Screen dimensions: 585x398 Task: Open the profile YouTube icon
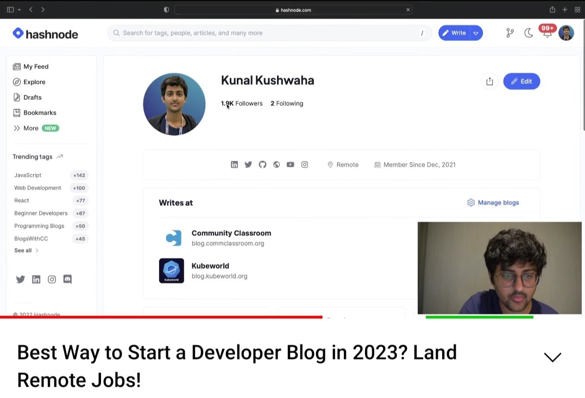pyautogui.click(x=290, y=165)
